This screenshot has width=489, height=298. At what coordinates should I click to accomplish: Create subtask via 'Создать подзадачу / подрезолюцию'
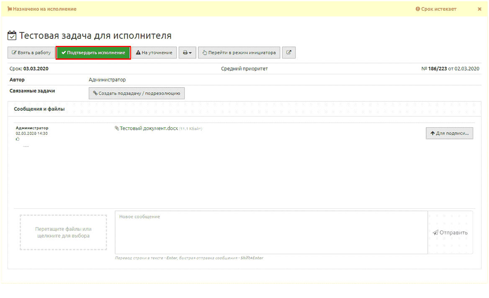136,93
